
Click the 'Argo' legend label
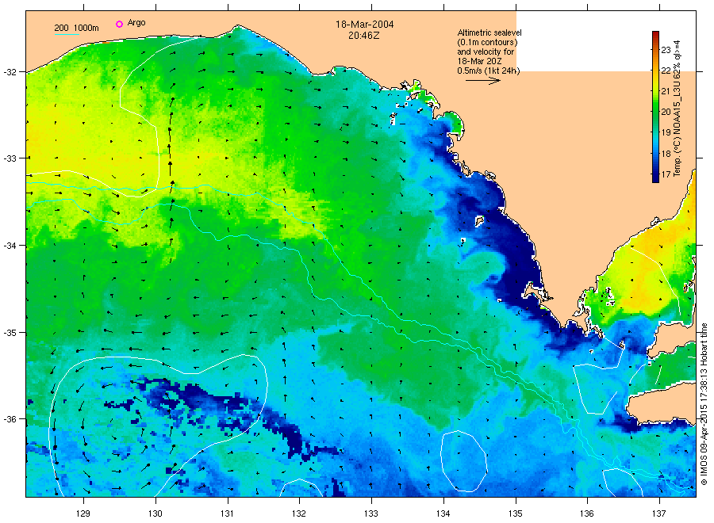(x=136, y=23)
